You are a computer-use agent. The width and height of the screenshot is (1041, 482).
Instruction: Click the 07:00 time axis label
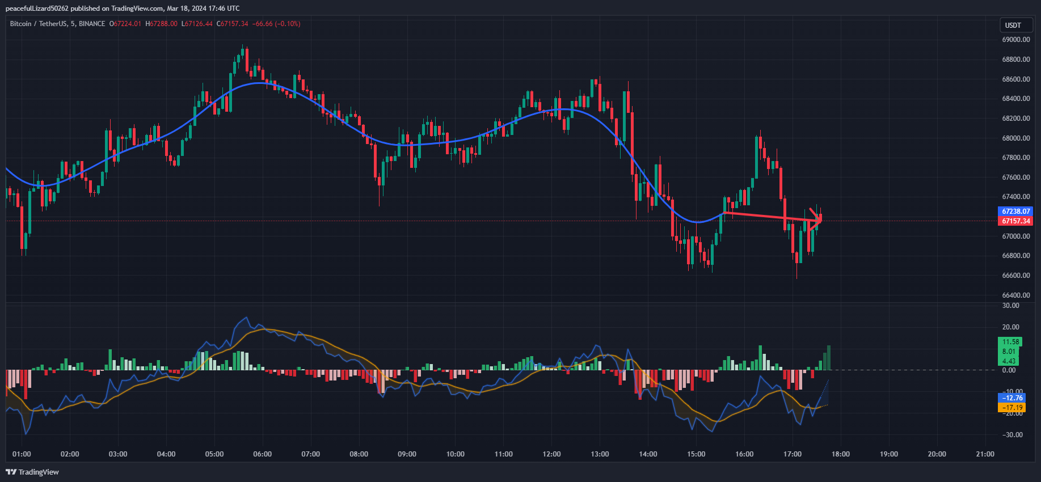pos(311,454)
